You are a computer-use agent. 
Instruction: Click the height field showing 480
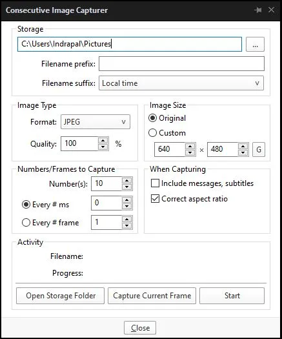click(x=223, y=149)
